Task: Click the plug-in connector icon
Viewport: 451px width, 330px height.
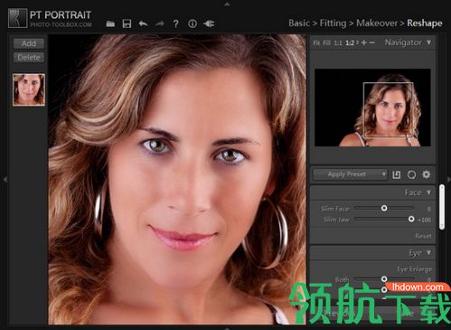Action: click(209, 24)
